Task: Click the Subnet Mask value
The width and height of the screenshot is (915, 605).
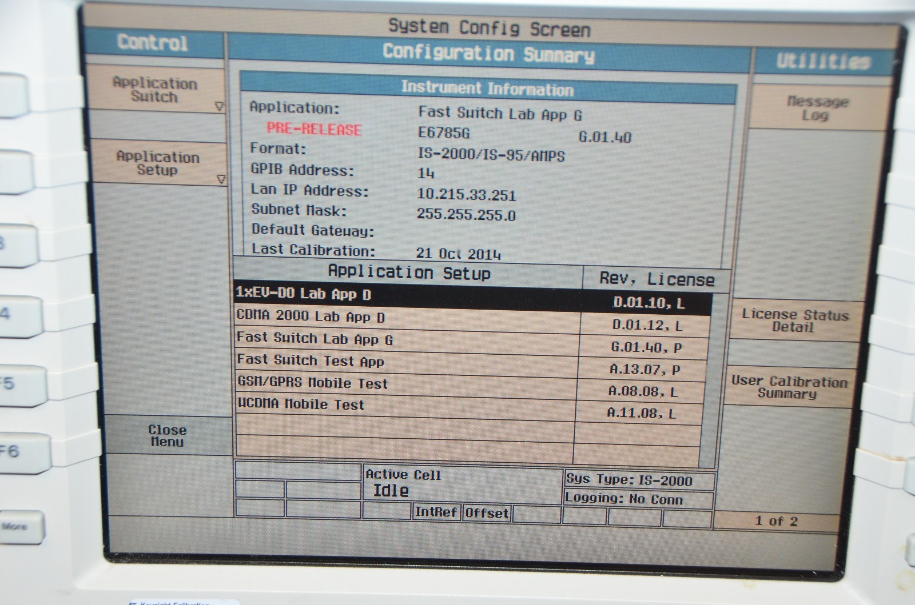Action: (x=466, y=215)
